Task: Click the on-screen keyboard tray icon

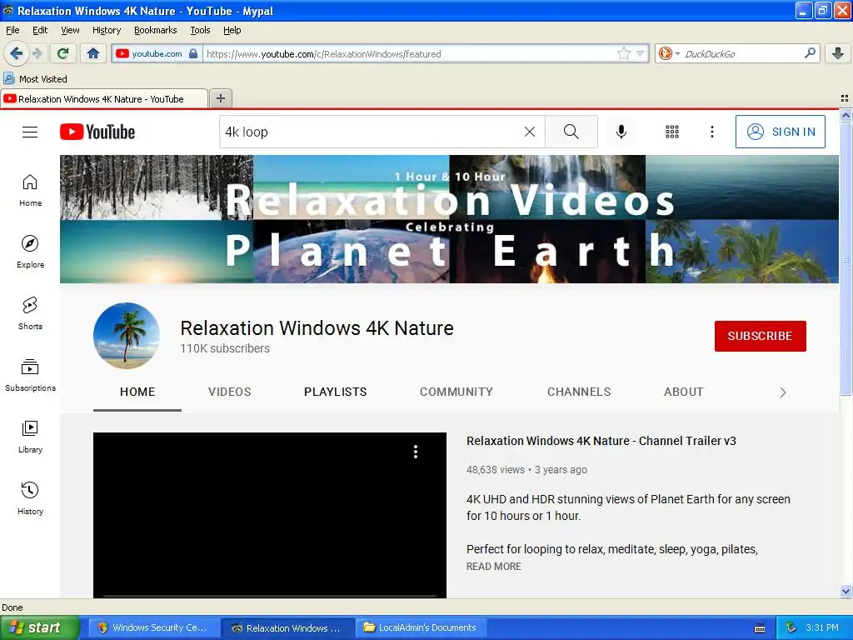Action: pos(760,628)
